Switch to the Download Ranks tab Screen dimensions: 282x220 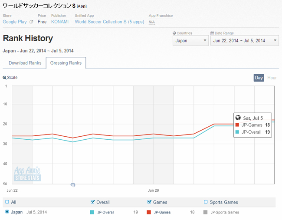[x=25, y=63]
